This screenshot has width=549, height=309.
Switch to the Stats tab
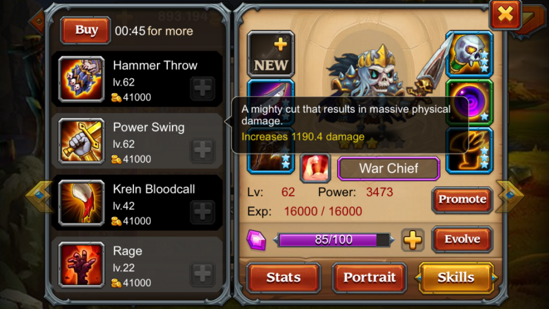[284, 277]
